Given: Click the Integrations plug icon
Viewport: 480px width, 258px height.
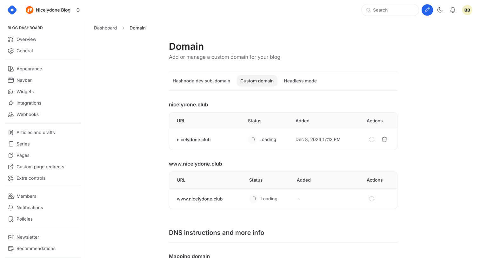Looking at the screenshot, I should click(x=11, y=103).
